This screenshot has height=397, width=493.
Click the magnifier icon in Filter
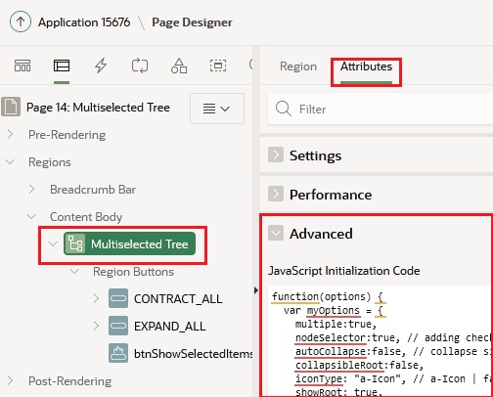[284, 109]
